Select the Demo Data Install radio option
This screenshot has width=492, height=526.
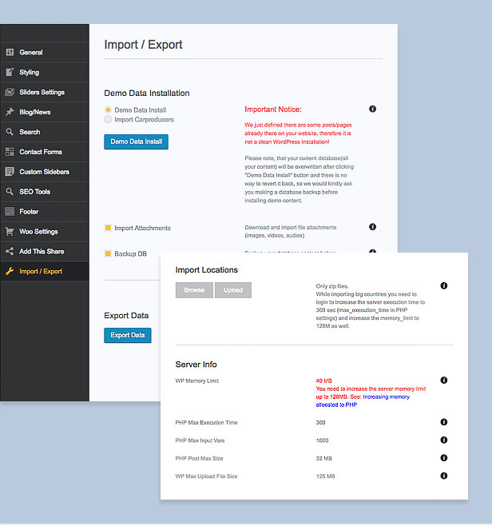108,110
